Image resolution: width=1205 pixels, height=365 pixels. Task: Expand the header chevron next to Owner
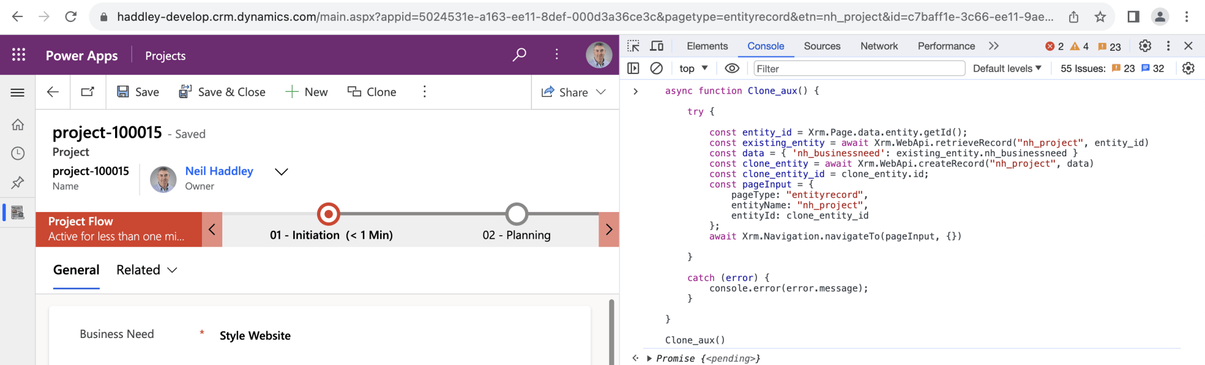coord(281,171)
